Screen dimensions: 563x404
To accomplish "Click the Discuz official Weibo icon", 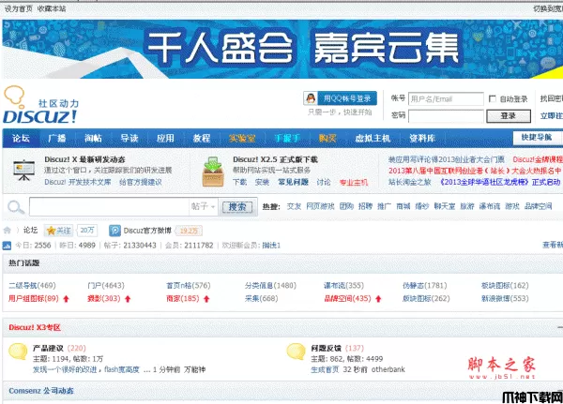I will [115, 230].
